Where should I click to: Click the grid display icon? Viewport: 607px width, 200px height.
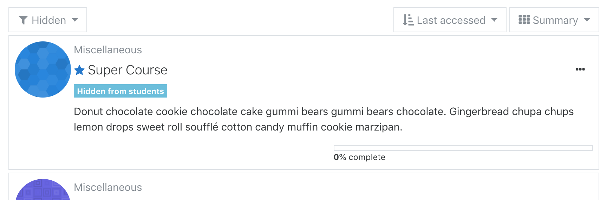524,20
